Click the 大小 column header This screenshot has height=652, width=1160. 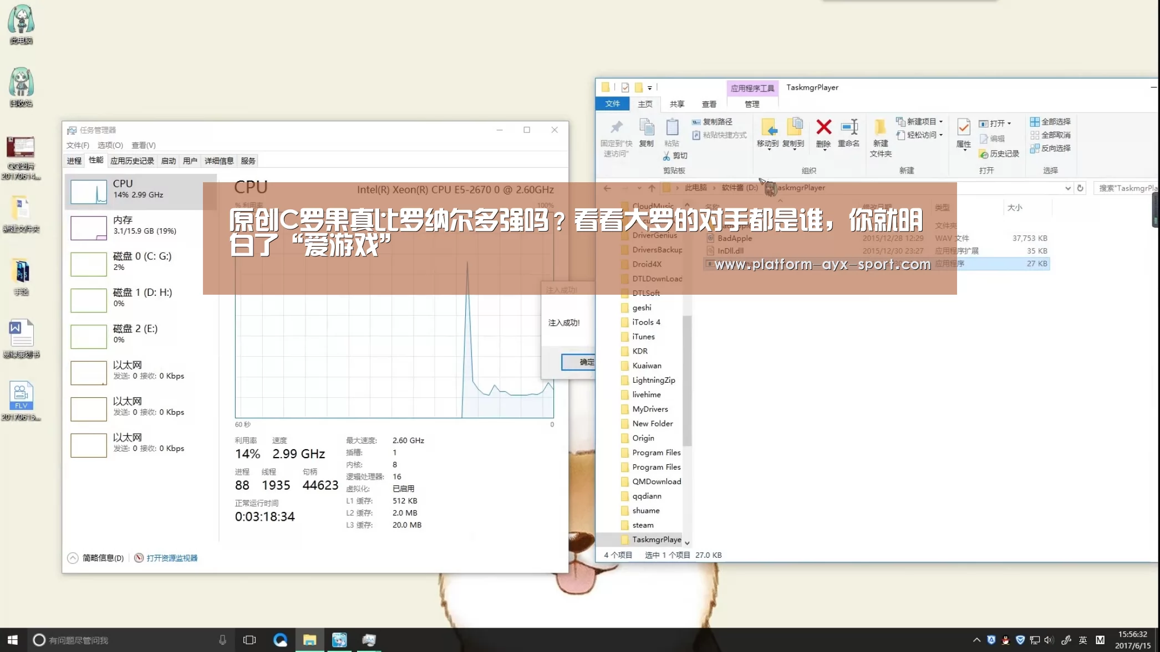coord(1015,207)
